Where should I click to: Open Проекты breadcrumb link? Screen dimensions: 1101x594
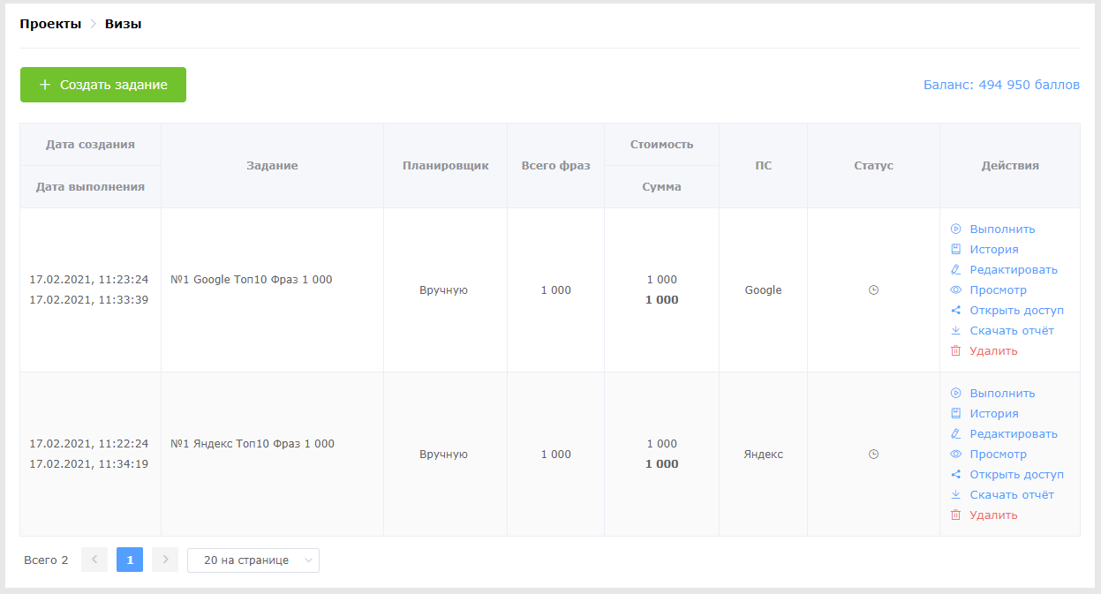(50, 24)
